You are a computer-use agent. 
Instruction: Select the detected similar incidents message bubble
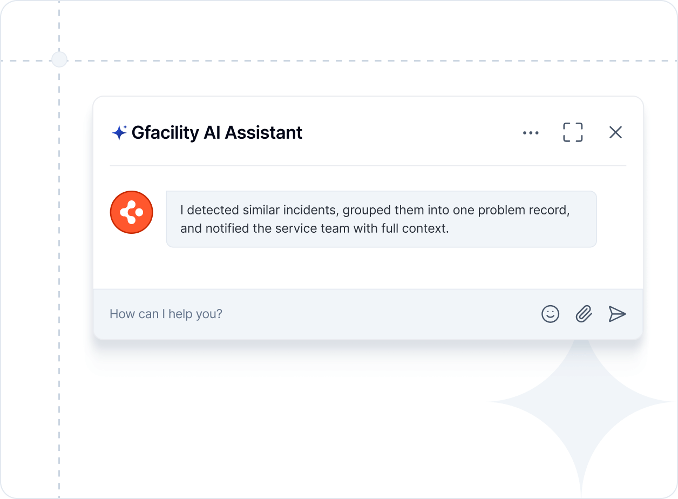[381, 219]
